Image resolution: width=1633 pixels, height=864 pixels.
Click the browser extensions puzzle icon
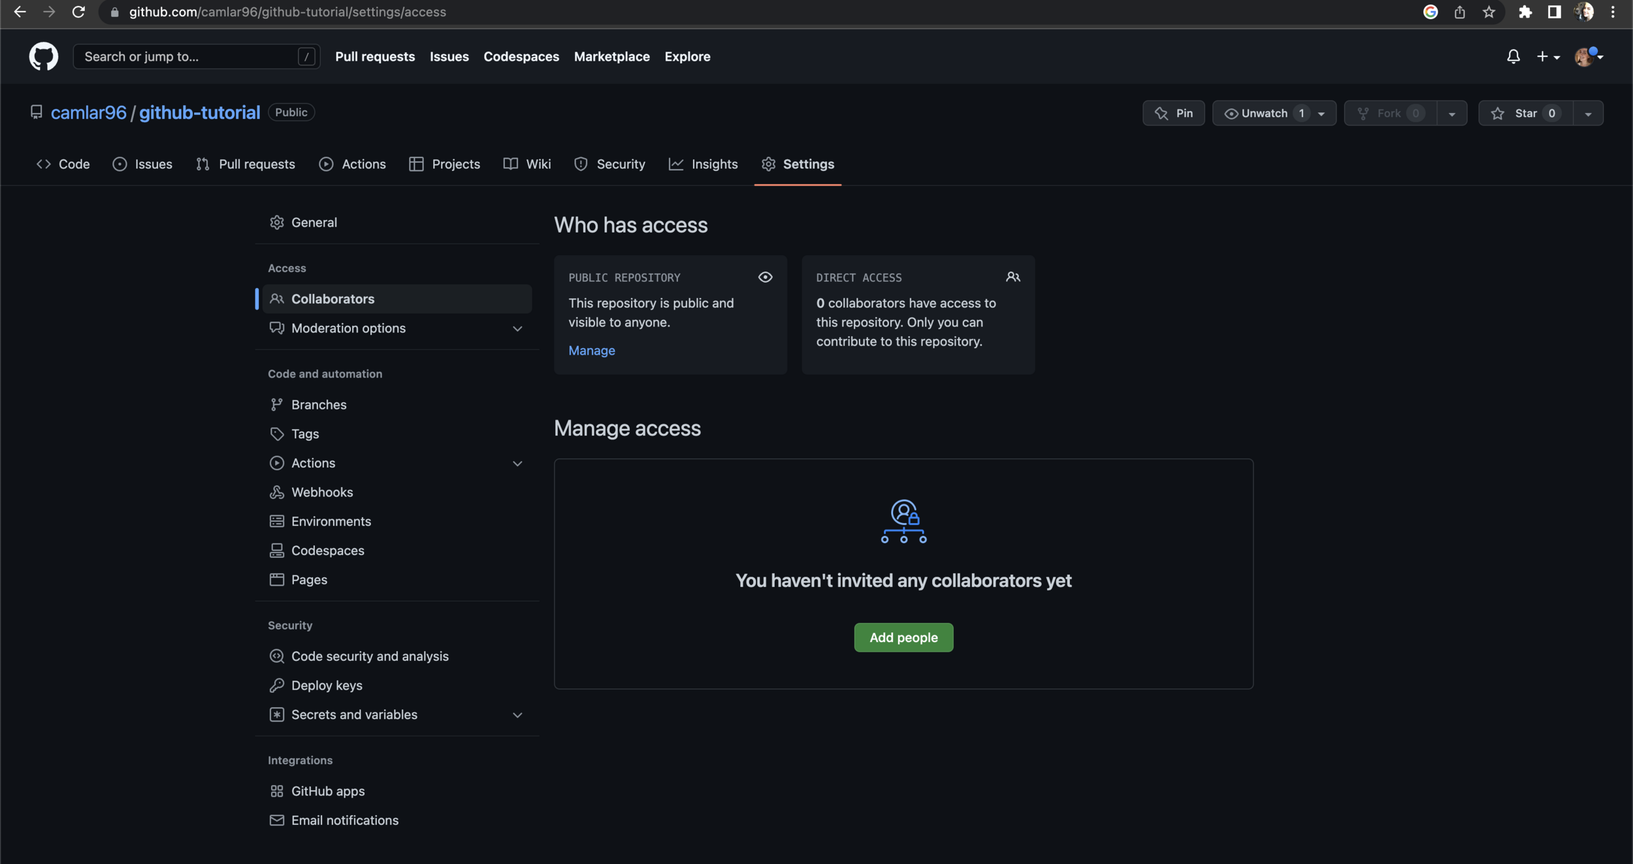1525,12
